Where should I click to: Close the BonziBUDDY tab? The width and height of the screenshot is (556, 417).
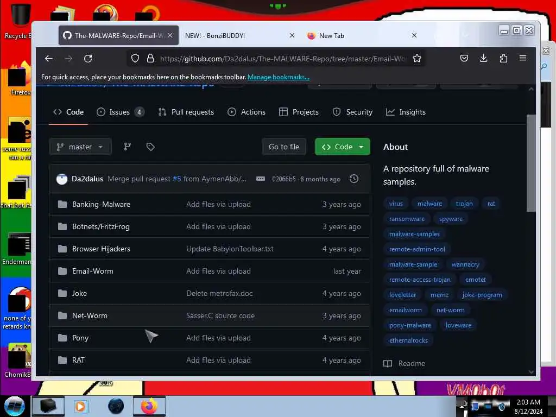click(x=292, y=35)
